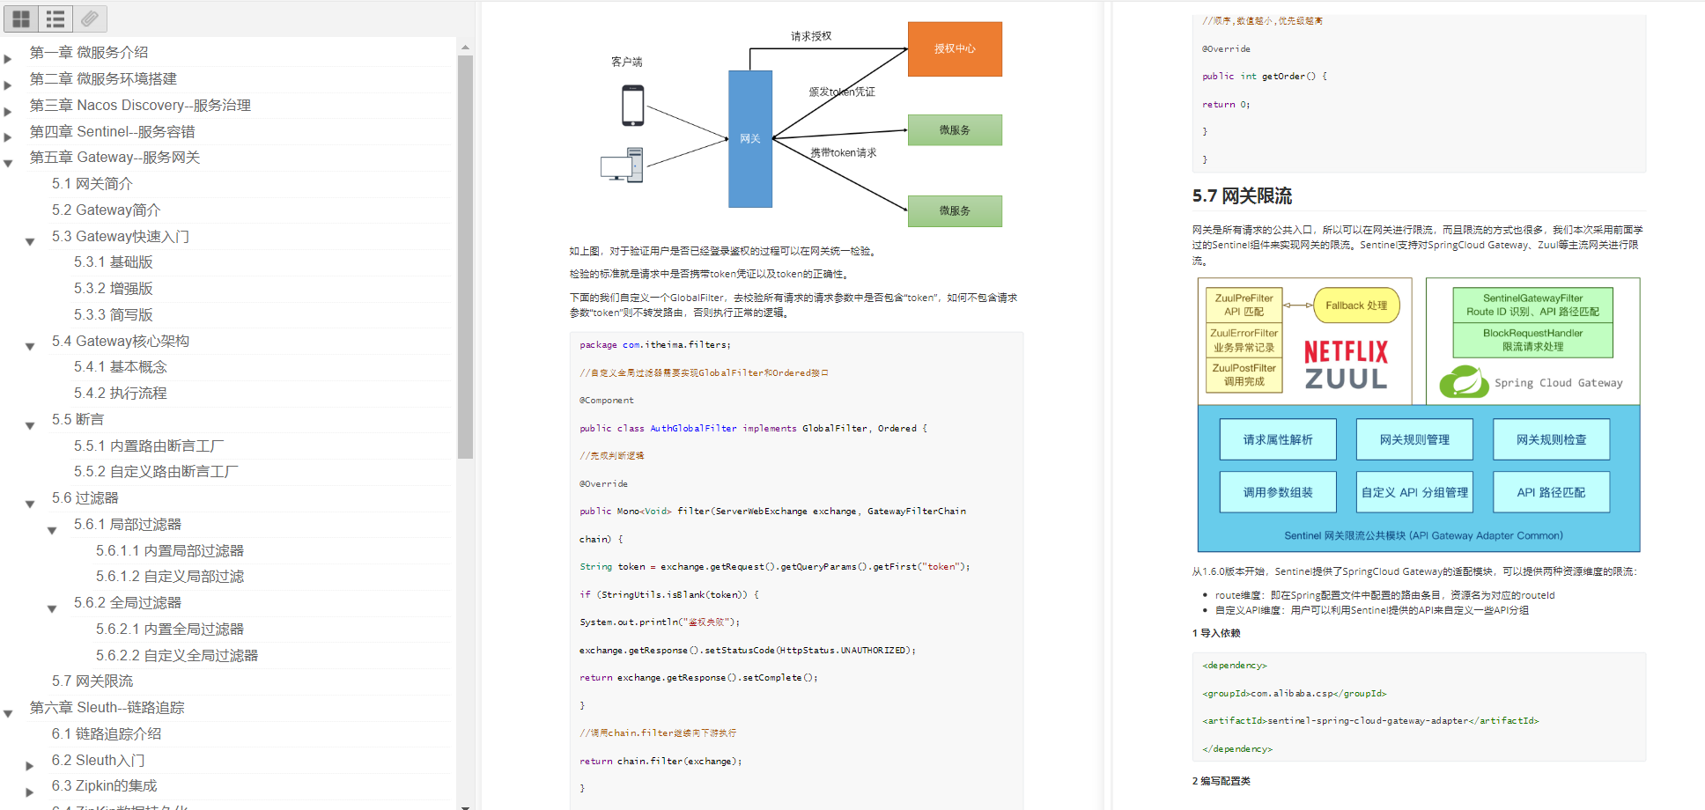Show attachments panel in sidebar

pyautogui.click(x=90, y=18)
